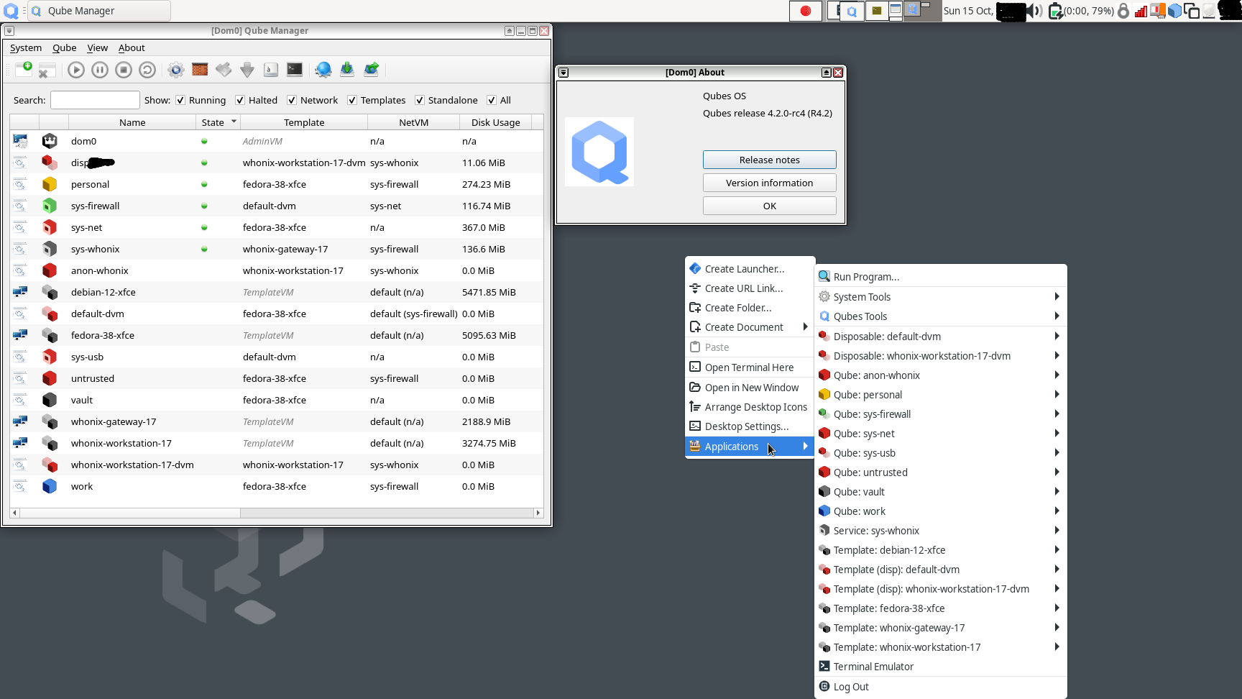Select Open Terminal Here from context menu
This screenshot has width=1242, height=699.
pos(750,367)
